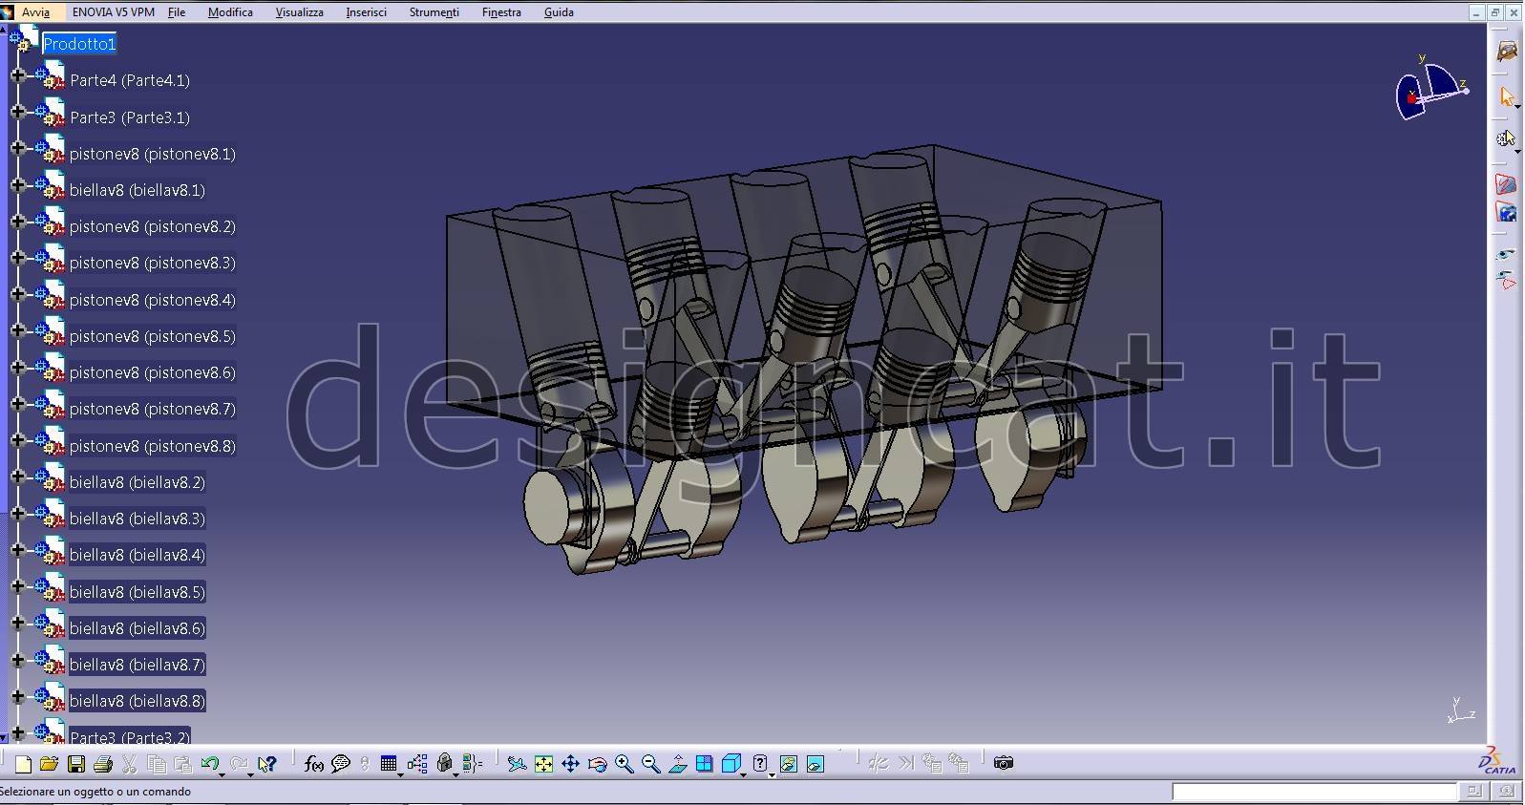
Task: Toggle Swap Visible Space icon
Action: point(815,764)
